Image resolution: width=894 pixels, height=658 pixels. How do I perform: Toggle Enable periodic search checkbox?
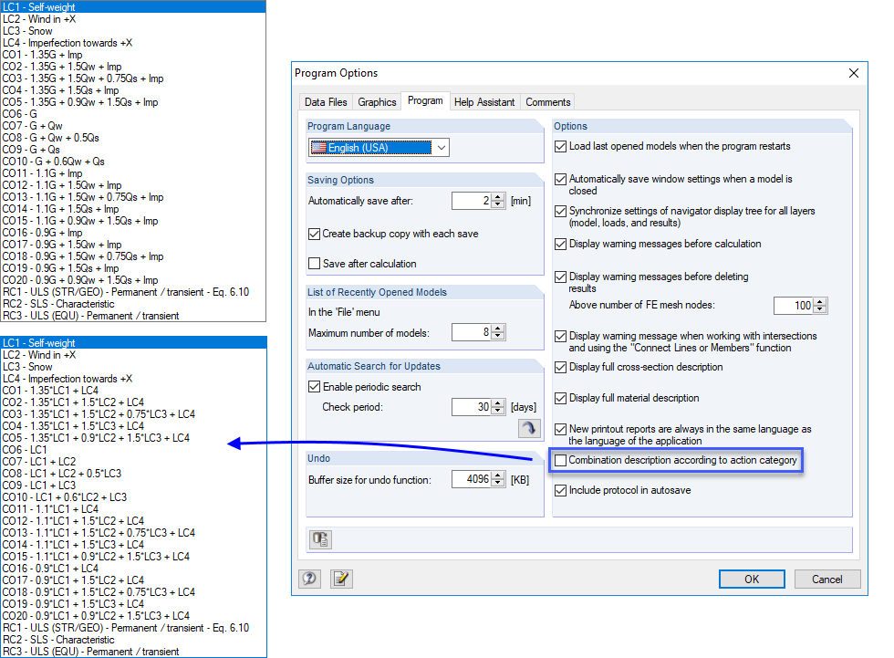[x=314, y=387]
